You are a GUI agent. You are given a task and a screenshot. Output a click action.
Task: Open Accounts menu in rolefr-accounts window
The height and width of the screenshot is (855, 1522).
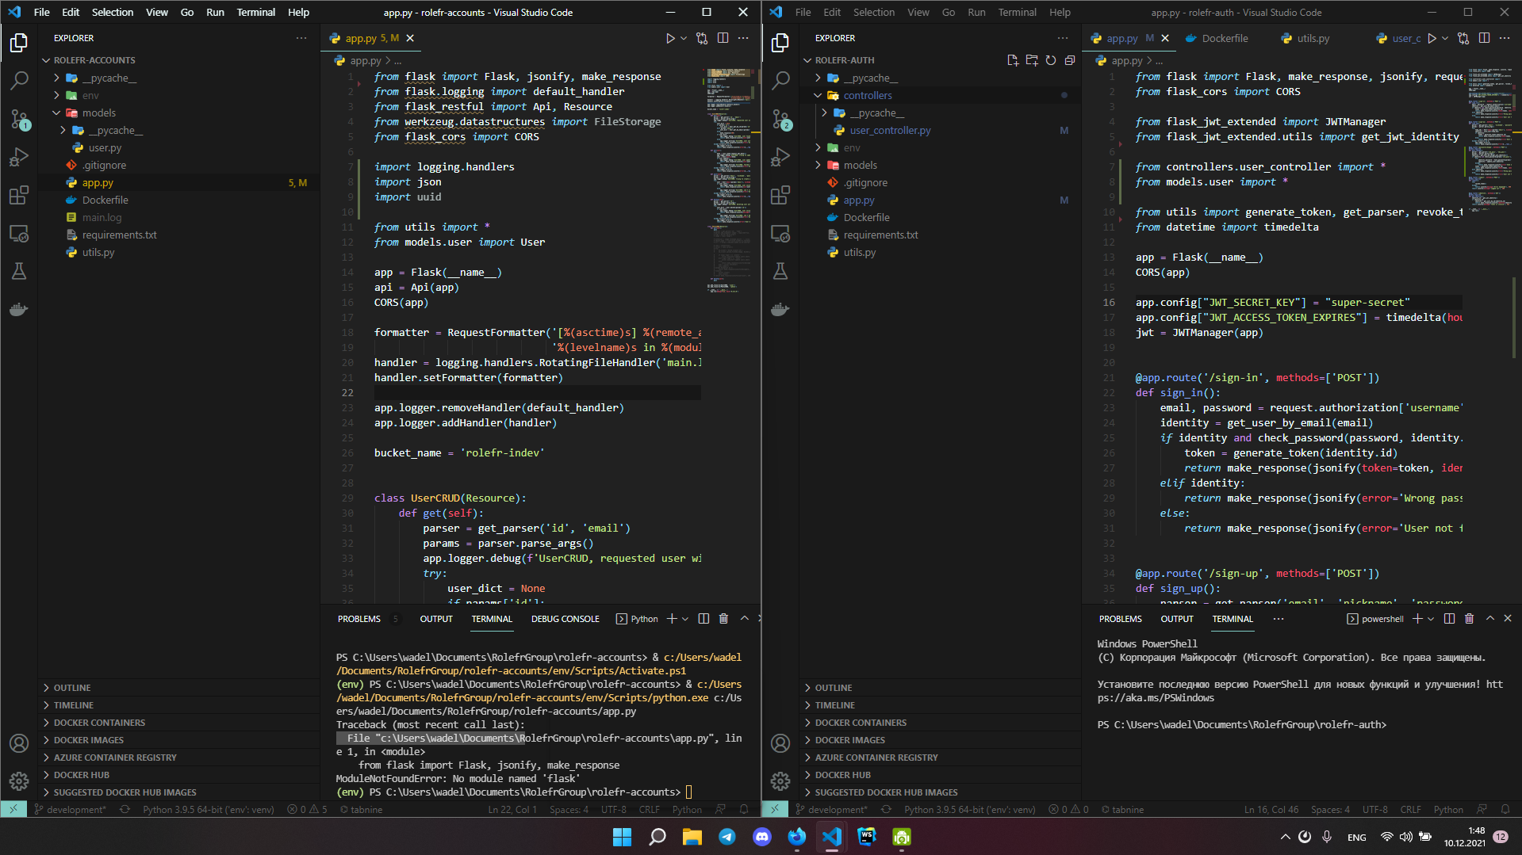click(x=19, y=743)
